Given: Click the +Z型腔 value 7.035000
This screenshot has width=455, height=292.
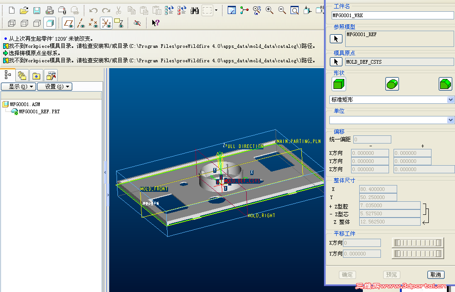Looking at the screenshot, I should coord(390,205).
